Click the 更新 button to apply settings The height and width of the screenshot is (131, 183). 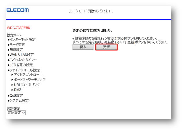click(106, 47)
